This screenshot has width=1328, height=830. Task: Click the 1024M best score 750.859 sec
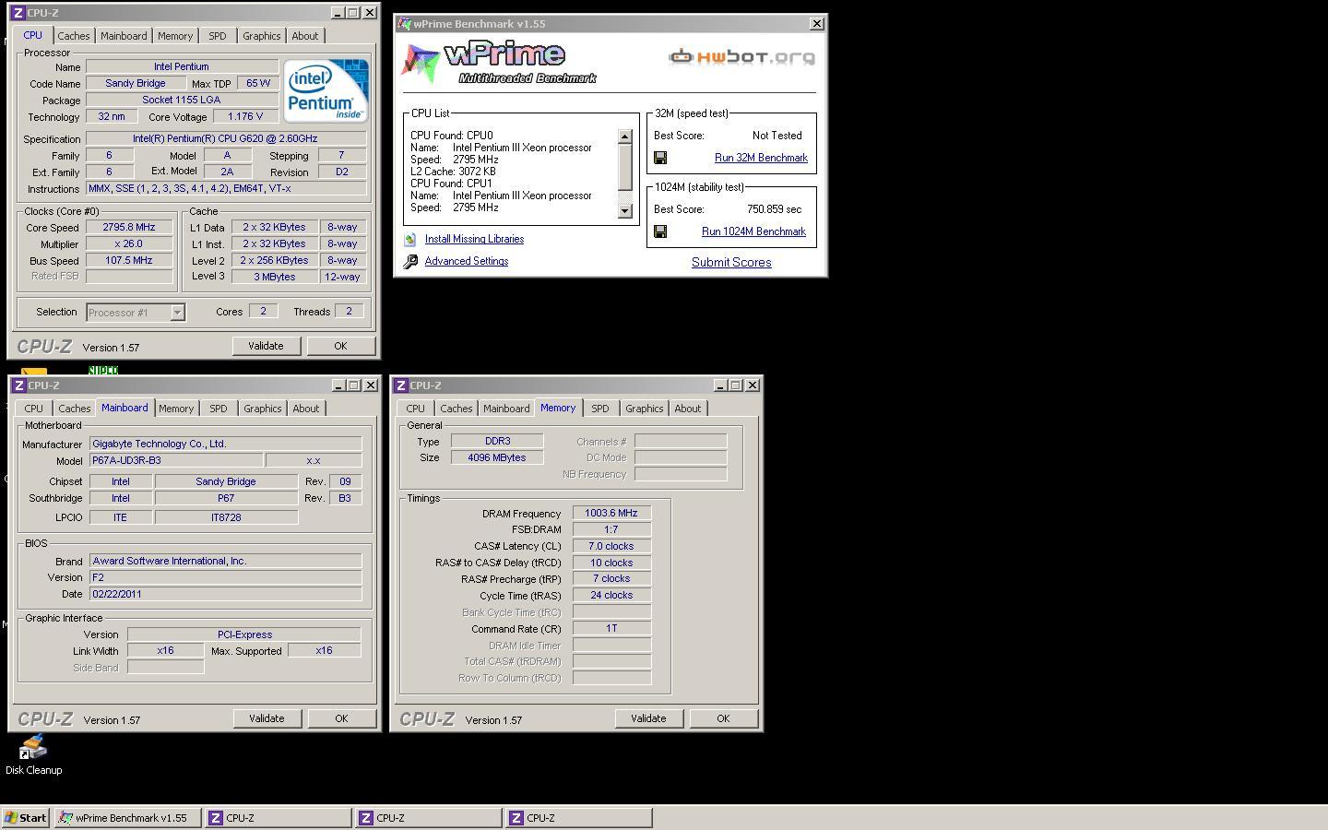tap(775, 209)
